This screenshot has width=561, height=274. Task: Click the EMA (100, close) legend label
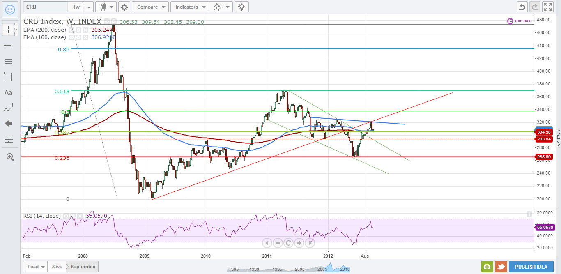[45, 37]
